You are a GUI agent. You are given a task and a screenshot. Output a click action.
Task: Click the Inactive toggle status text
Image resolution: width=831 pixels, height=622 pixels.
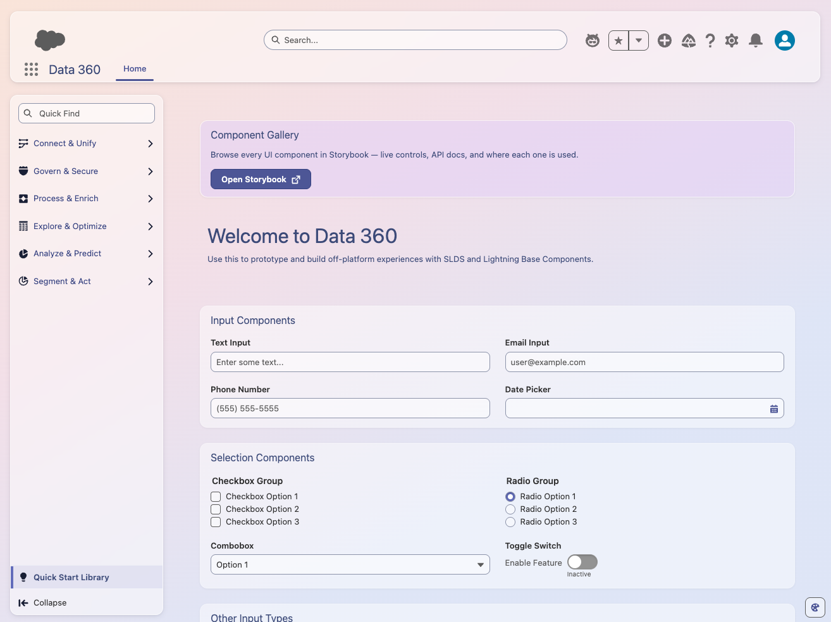coord(579,575)
